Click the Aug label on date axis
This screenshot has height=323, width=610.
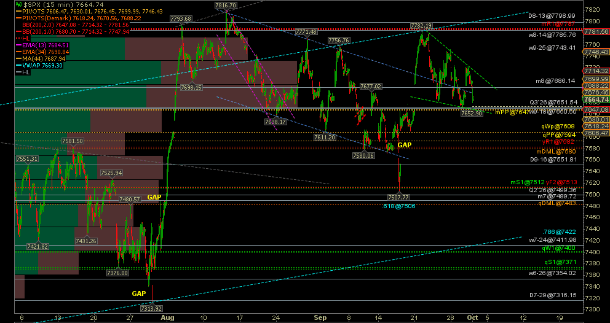[x=168, y=317]
